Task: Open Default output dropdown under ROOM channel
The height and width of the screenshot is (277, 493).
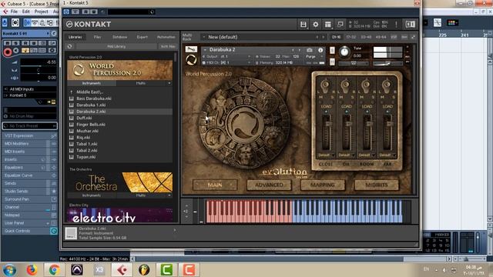Action: pos(367,155)
